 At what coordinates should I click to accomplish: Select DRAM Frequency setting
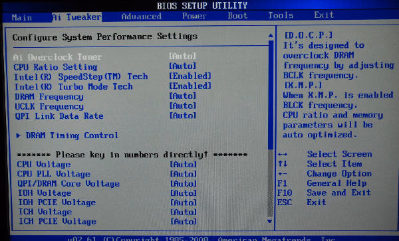point(49,97)
